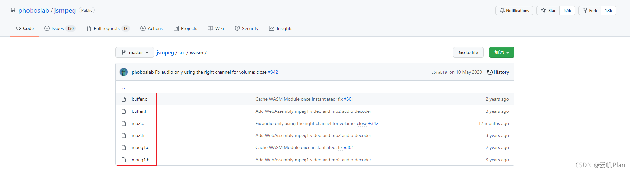The width and height of the screenshot is (630, 171).
Task: Open the latest commit message link
Action: 211,72
